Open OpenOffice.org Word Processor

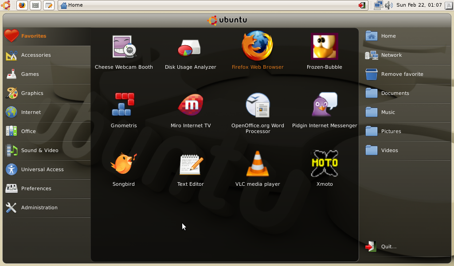pyautogui.click(x=258, y=113)
